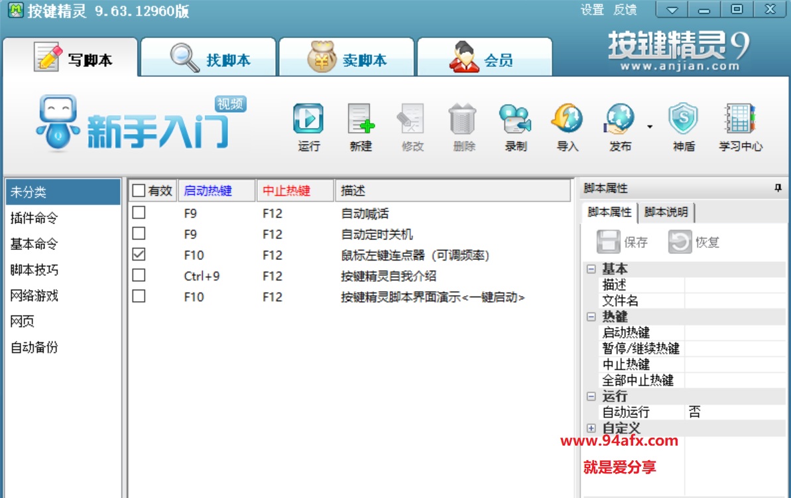Select the 未分类 category
Screen dimensions: 791x498
point(63,192)
